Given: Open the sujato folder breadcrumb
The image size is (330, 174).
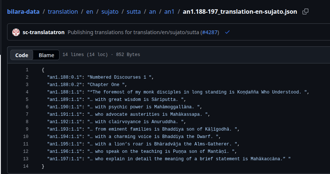Looking at the screenshot, I should [110, 12].
